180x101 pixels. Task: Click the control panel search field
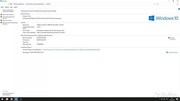pyautogui.click(x=168, y=4)
